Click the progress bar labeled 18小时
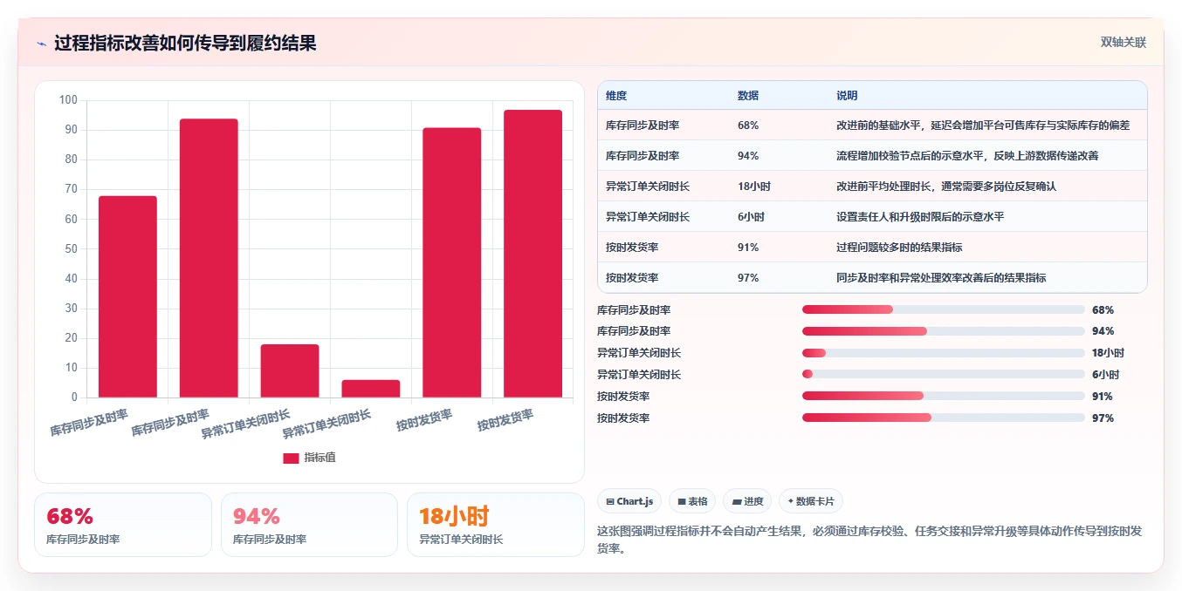Image resolution: width=1182 pixels, height=591 pixels. [x=944, y=353]
